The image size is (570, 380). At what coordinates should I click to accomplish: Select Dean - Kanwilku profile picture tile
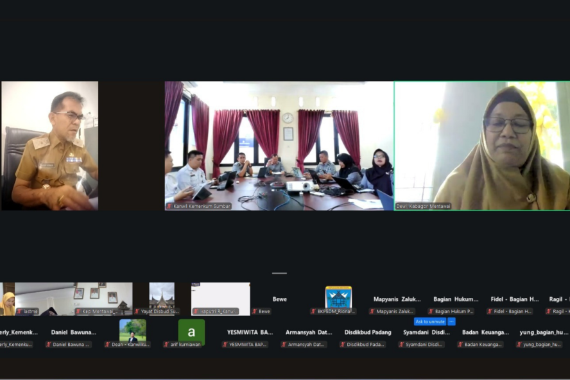[x=132, y=330]
